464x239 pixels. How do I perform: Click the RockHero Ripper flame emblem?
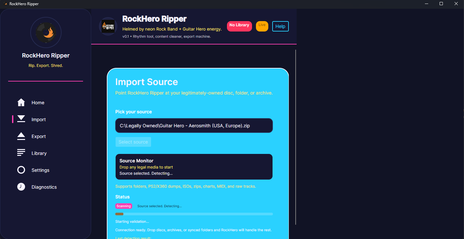(x=46, y=32)
